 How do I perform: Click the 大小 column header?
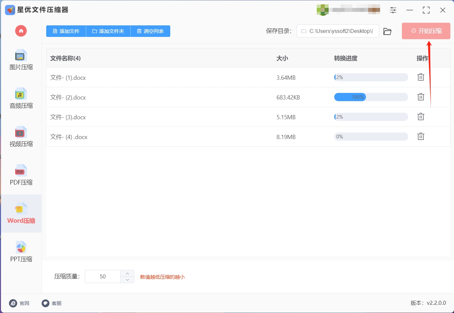pos(282,58)
